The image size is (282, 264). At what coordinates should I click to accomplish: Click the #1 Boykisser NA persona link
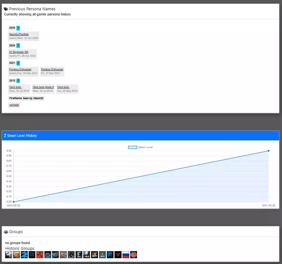(x=19, y=52)
